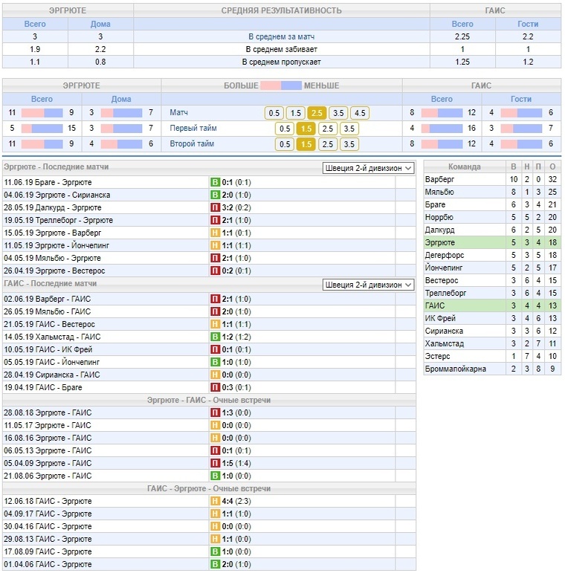Click score 4:4 (2:3) ГАИС - Эргрюте
The image size is (565, 576).
(236, 501)
